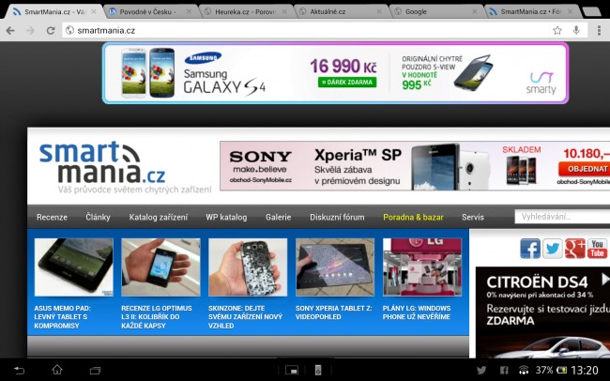Click the Objednat button in Sony ad

point(585,169)
